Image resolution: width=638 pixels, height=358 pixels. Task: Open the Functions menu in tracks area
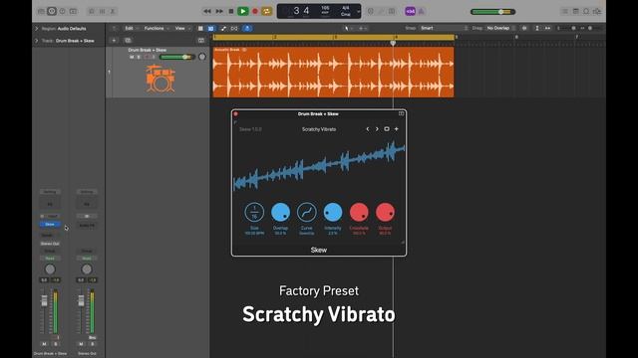(x=157, y=29)
